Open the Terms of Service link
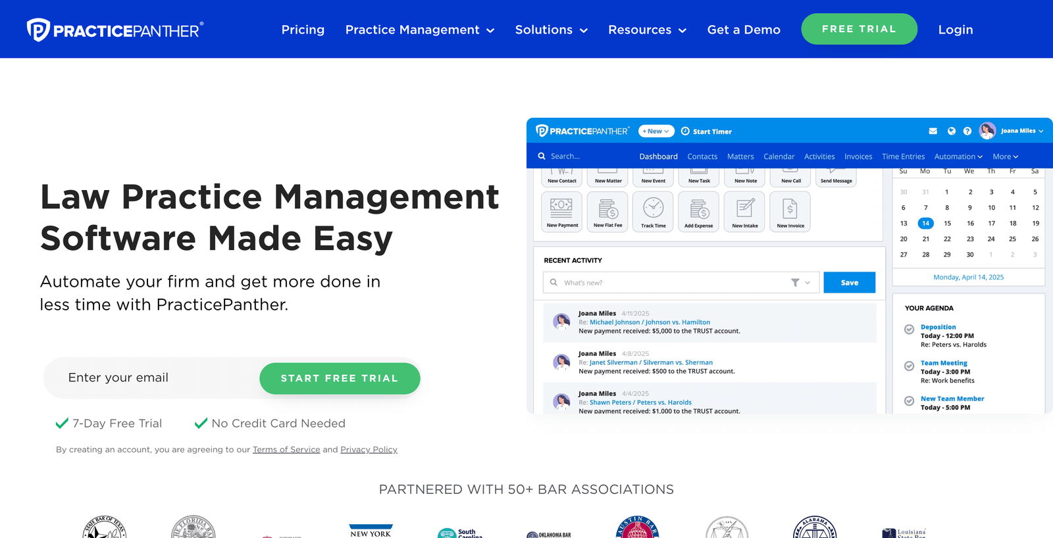1053x538 pixels. pyautogui.click(x=286, y=450)
